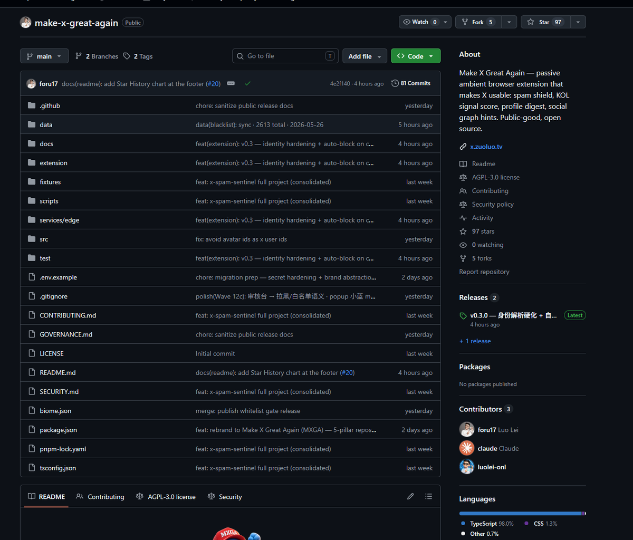Open the SECURITY.md file
This screenshot has height=540, width=633.
pyautogui.click(x=59, y=392)
